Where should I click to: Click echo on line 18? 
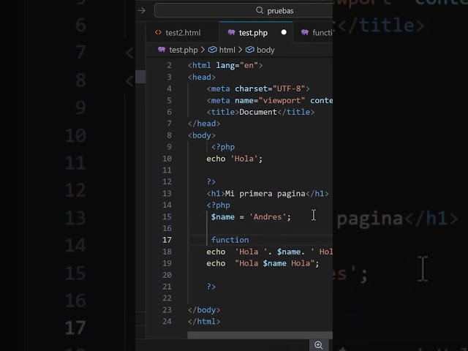(216, 252)
